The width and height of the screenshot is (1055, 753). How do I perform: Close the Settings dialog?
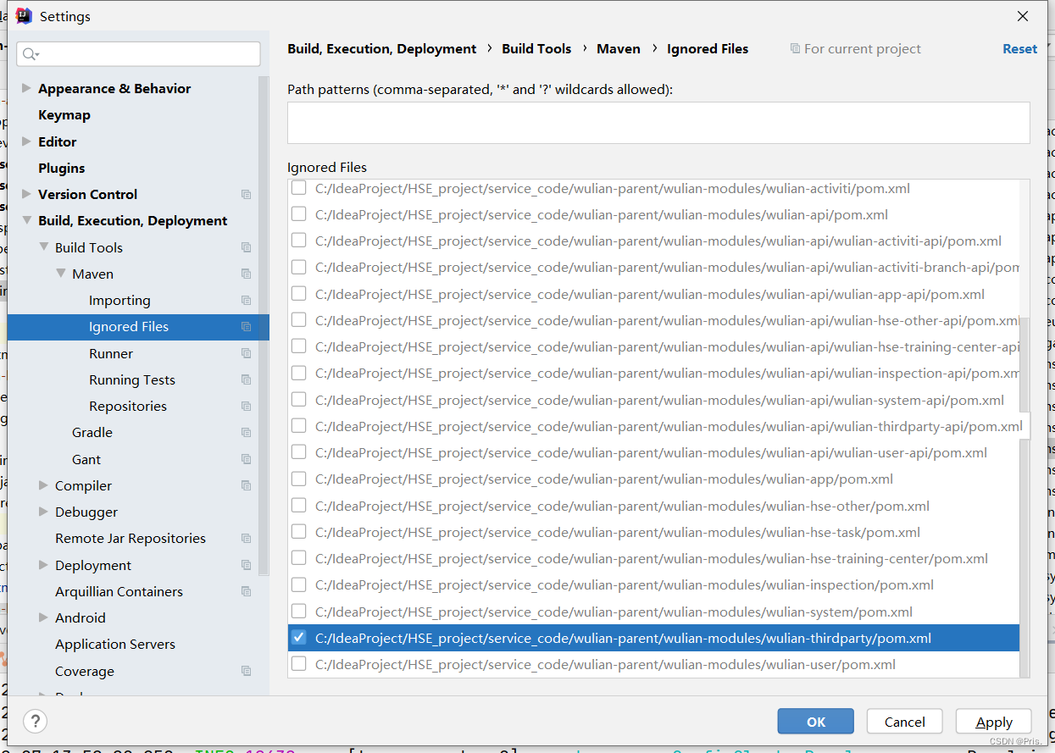pos(1023,16)
